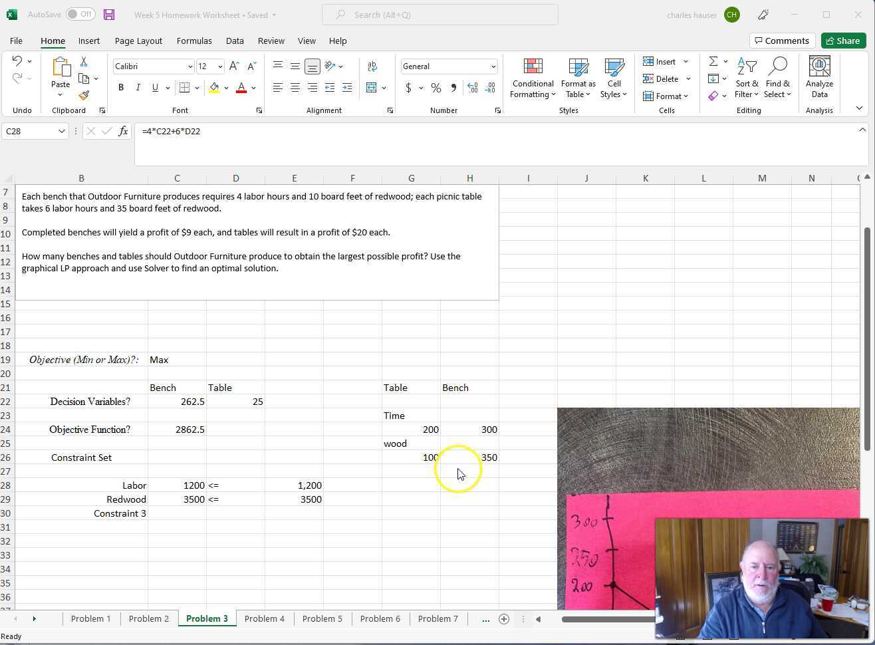
Task: Switch to the Problem 4 sheet tab
Action: [264, 619]
